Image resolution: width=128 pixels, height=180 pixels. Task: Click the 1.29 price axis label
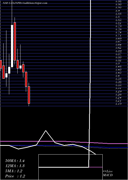coord(118,91)
